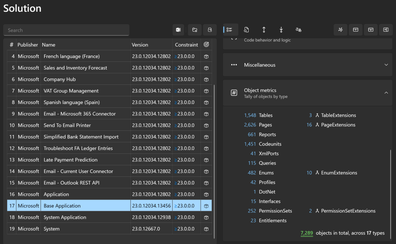Sort by the # column header
This screenshot has height=244, width=396.
(x=11, y=45)
